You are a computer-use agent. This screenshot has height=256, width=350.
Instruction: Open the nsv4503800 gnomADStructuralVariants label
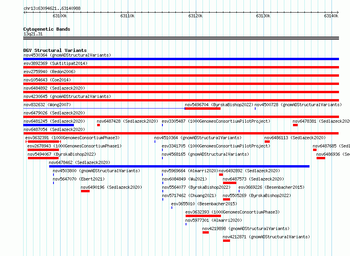click(96, 171)
